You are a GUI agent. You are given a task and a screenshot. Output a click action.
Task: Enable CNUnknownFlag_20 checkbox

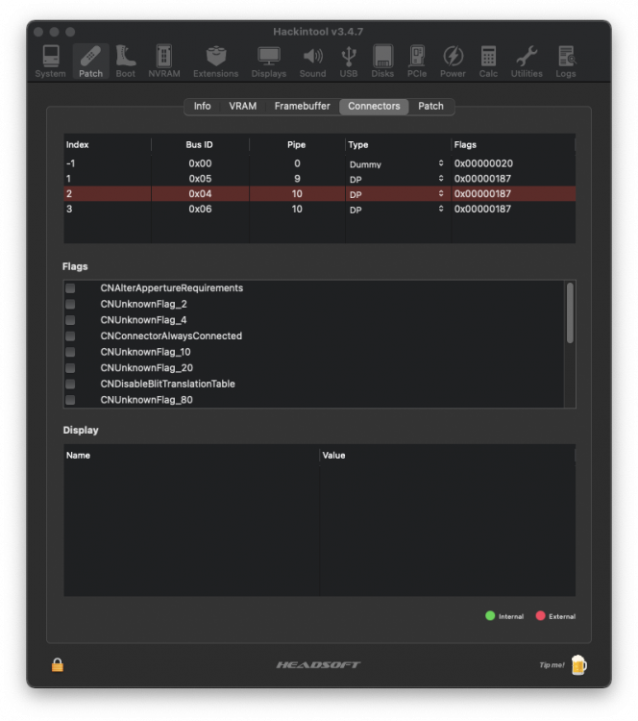70,368
